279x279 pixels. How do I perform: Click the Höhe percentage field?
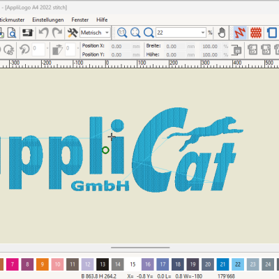[211, 54]
